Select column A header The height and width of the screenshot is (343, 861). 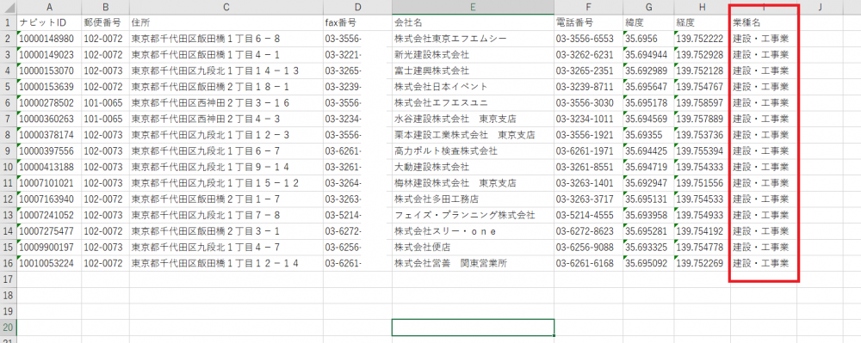(49, 7)
